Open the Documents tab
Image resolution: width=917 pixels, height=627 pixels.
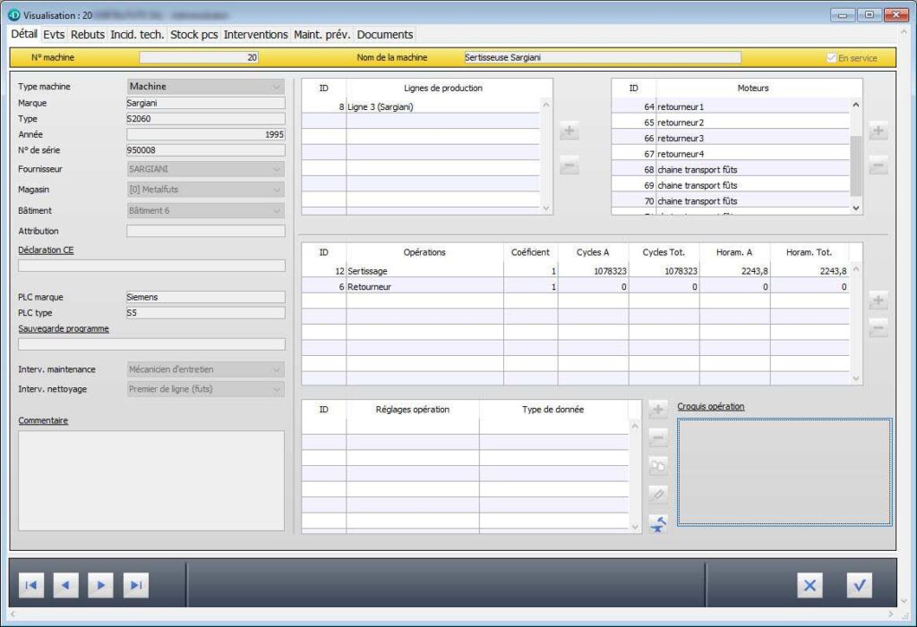click(x=385, y=35)
